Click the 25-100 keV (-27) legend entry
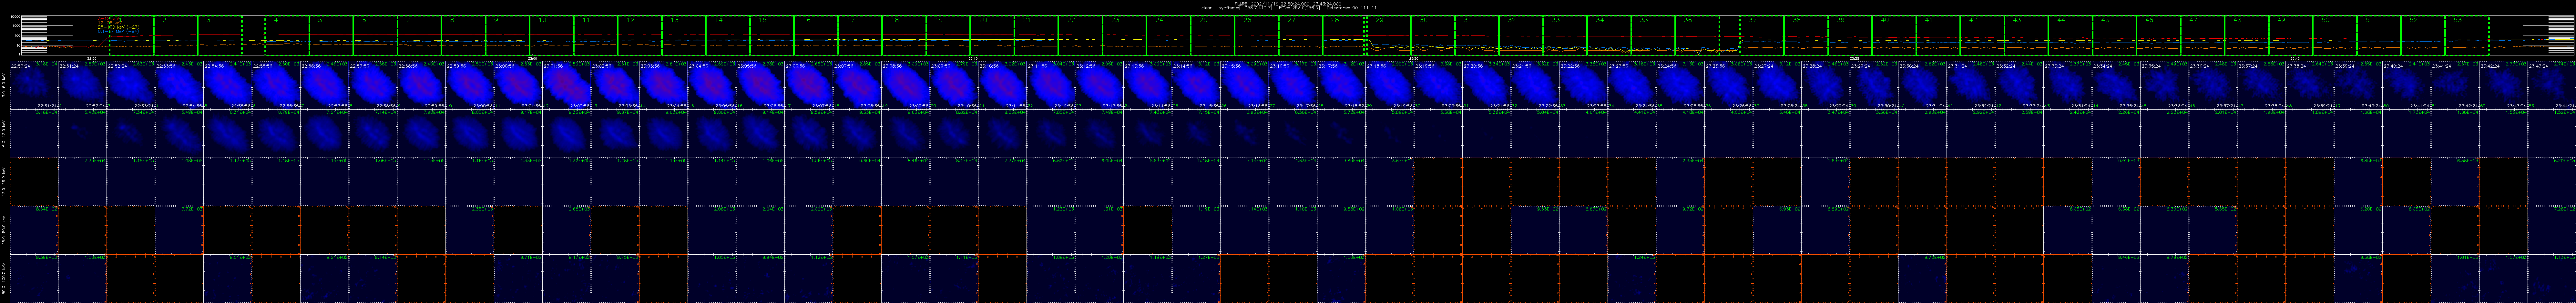Screen dimensions: 2576x303 tap(119, 27)
